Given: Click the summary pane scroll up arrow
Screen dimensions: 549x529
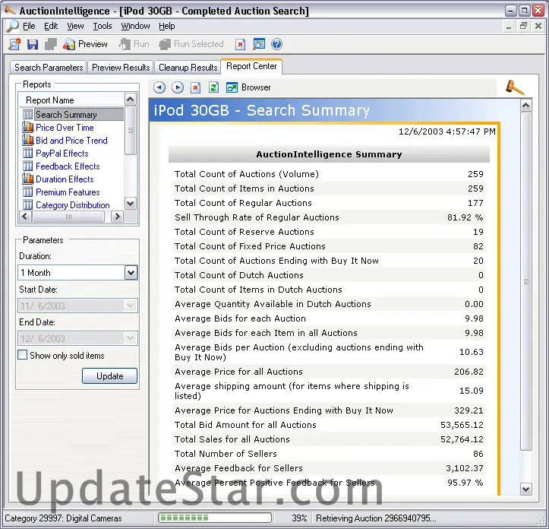Looking at the screenshot, I should 526,106.
